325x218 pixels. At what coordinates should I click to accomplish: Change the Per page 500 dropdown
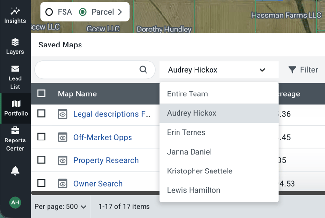61,207
